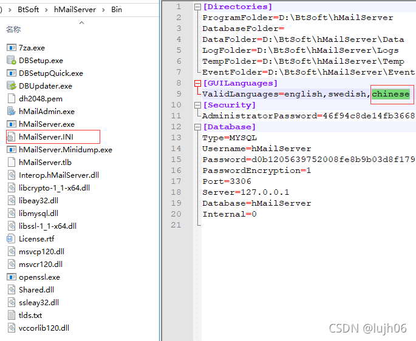This screenshot has height=341, width=416.
Task: Click the Shared.dll file icon
Action: click(x=11, y=289)
